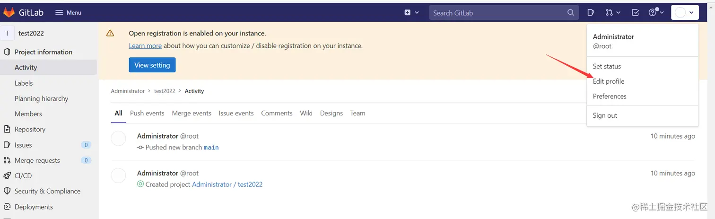
Task: Open Merge requests in sidebar
Action: coord(37,160)
